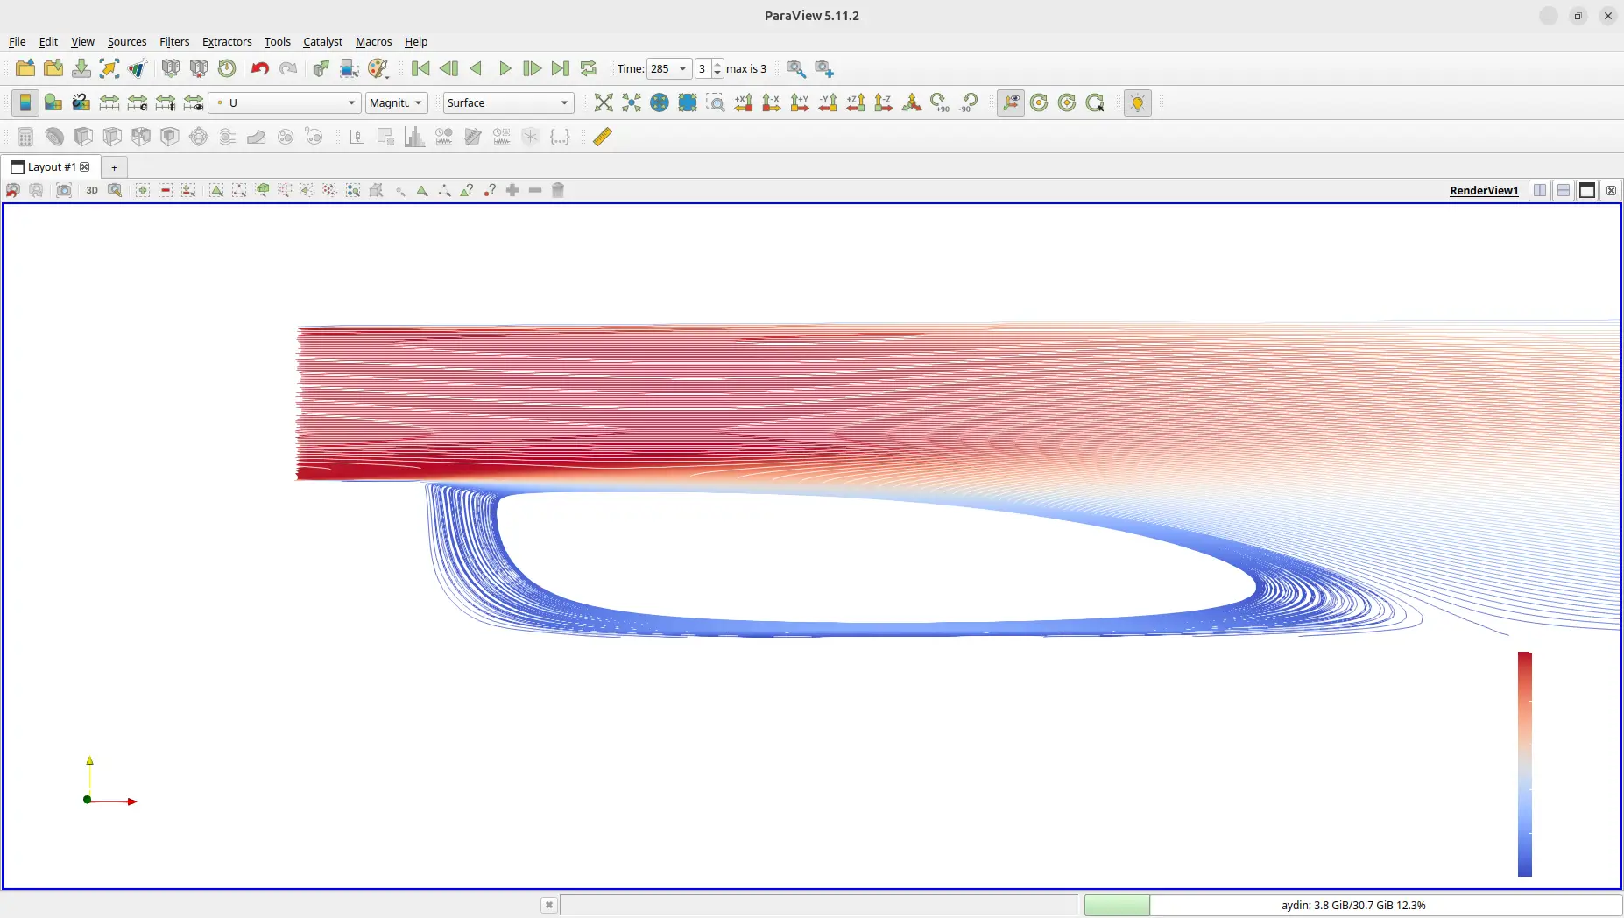Viewport: 1624px width, 918px height.
Task: Edit the color map
Action: pyautogui.click(x=53, y=102)
